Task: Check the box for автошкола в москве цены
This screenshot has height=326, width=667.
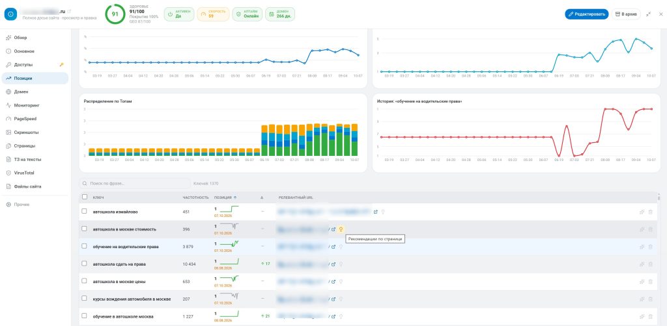Action: click(84, 281)
